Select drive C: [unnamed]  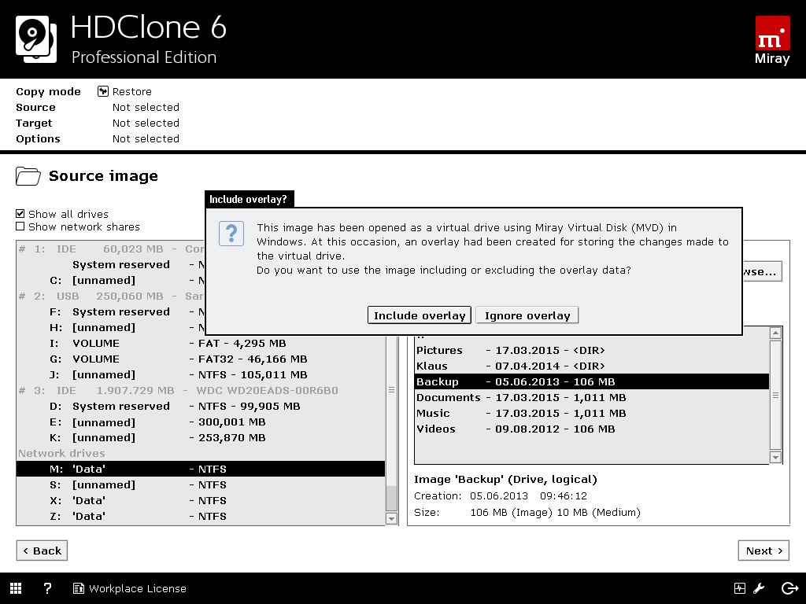coord(110,281)
